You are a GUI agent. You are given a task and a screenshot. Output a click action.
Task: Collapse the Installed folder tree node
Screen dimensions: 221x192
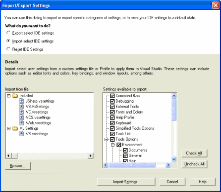(x=9, y=96)
